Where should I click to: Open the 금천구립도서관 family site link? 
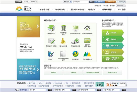coord(76,83)
